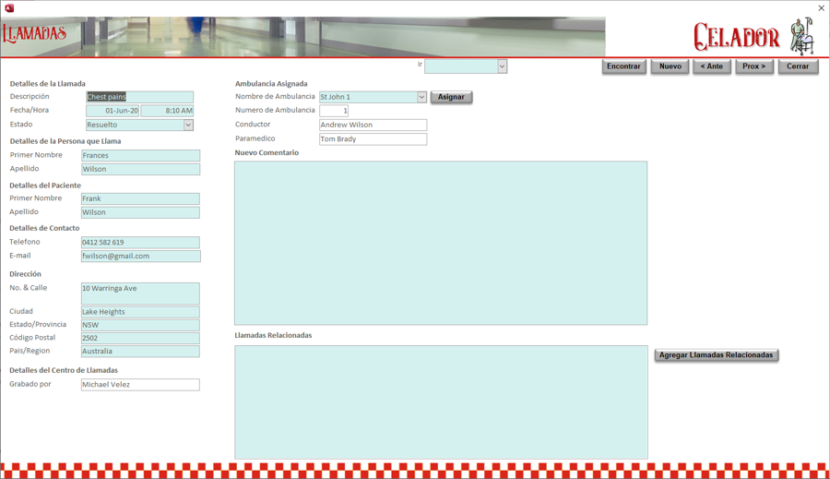Click the Encontrar button
Viewport: 830px width, 479px height.
pos(623,66)
